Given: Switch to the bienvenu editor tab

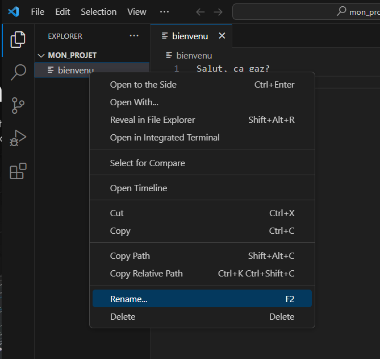Looking at the screenshot, I should tap(191, 36).
